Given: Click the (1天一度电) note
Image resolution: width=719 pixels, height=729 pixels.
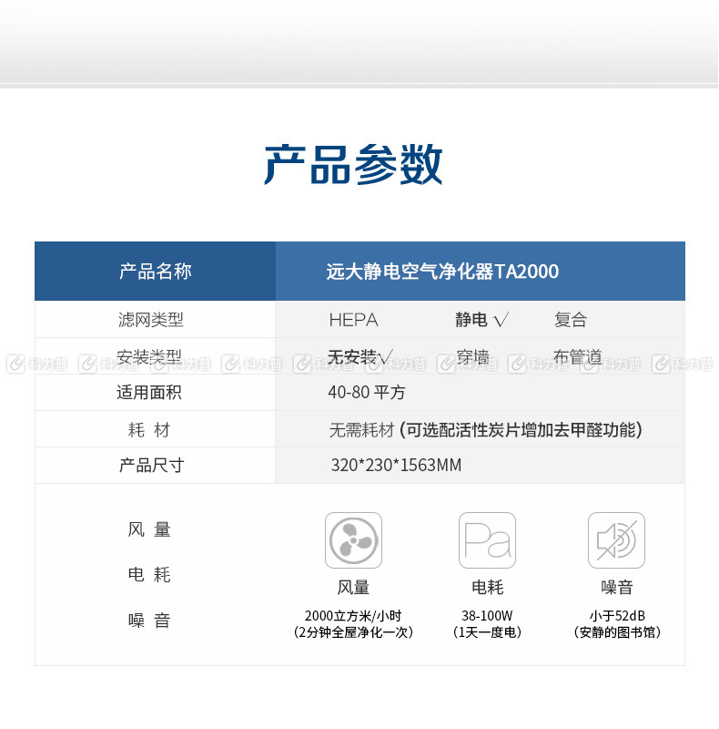Looking at the screenshot, I should (x=487, y=632).
